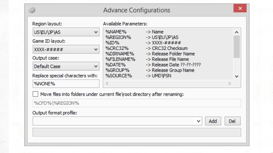Click the gear icon in the title bar

(32, 10)
